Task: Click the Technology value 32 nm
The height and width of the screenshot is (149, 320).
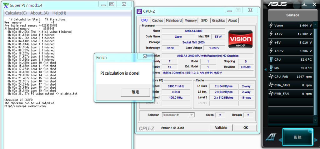Action: [x=170, y=48]
